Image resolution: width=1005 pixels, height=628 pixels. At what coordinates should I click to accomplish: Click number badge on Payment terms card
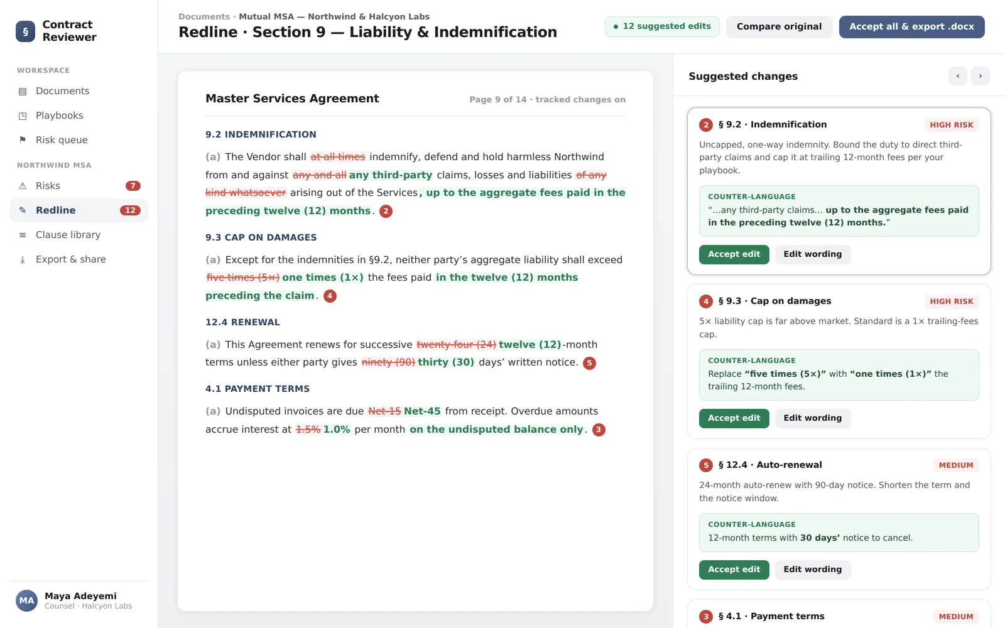(x=706, y=617)
